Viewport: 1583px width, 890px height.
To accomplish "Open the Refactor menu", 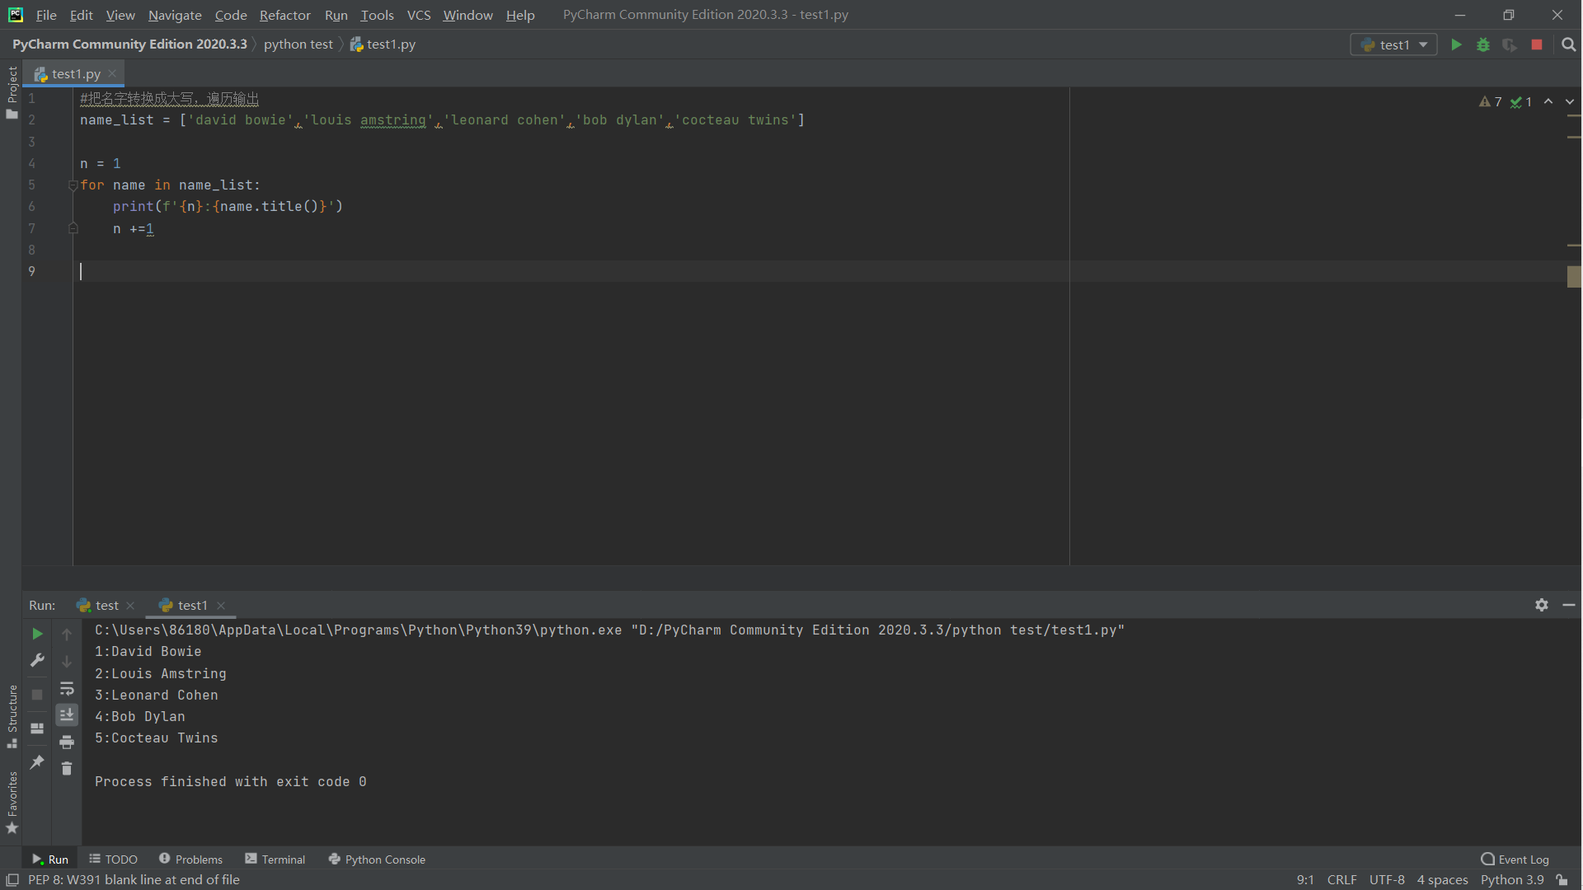I will [284, 15].
